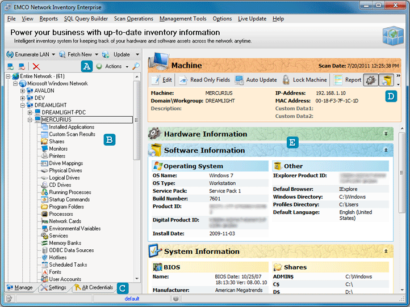Image resolution: width=410 pixels, height=307 pixels.
Task: Expand the AVALON domain node
Action: click(x=23, y=91)
